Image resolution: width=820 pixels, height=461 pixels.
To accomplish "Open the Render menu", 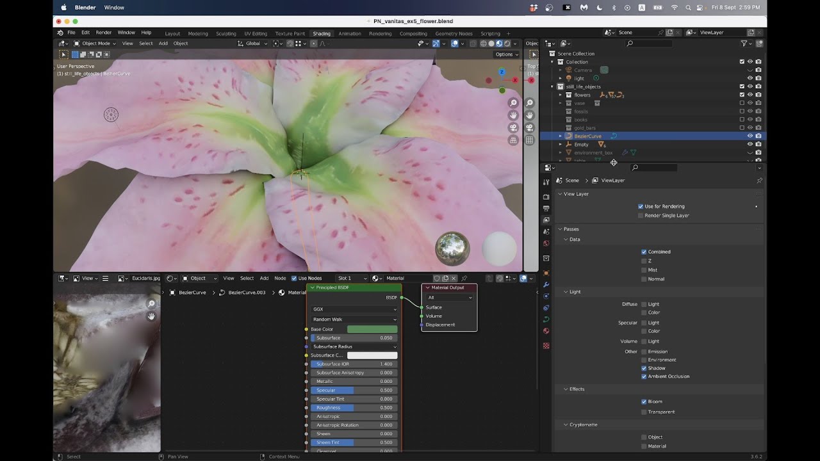I will pyautogui.click(x=104, y=33).
